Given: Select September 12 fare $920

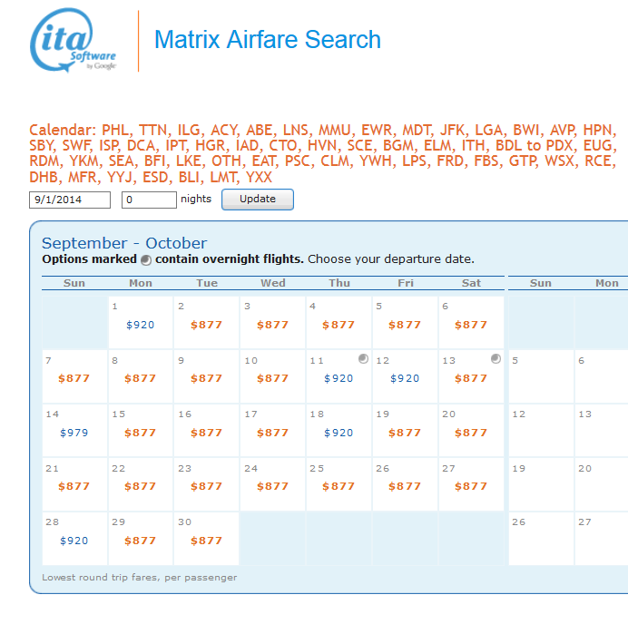Looking at the screenshot, I should (405, 378).
